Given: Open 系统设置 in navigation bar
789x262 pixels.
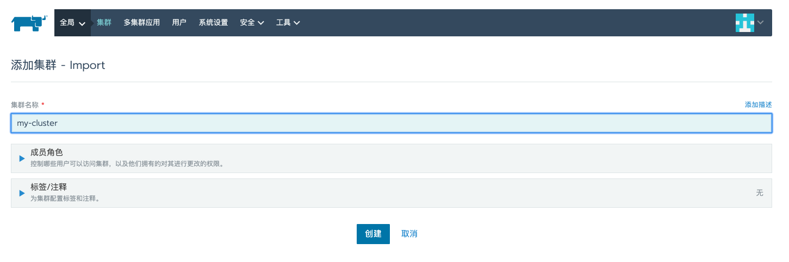Looking at the screenshot, I should click(x=213, y=23).
